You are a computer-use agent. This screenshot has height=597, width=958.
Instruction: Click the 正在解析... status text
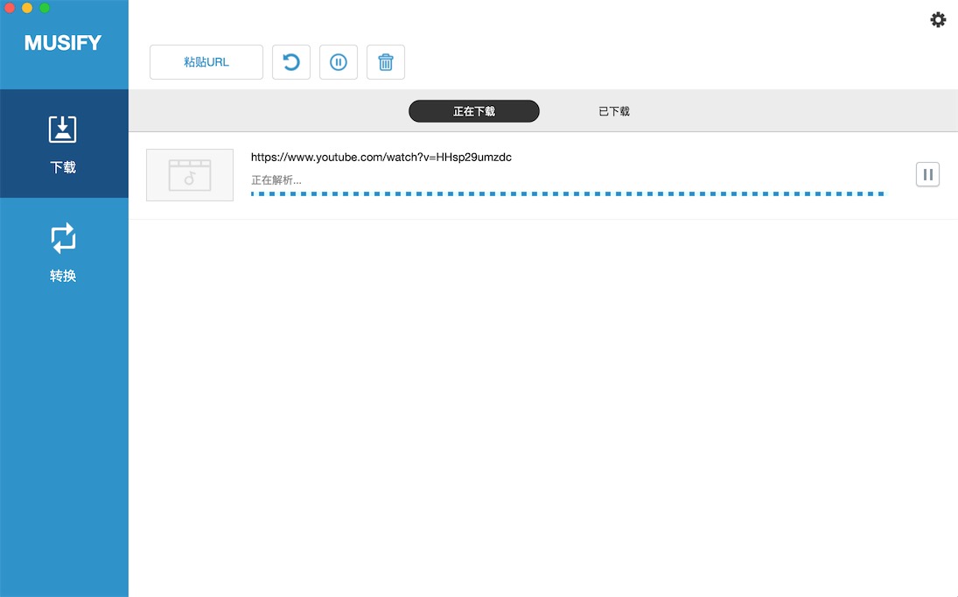pos(276,179)
